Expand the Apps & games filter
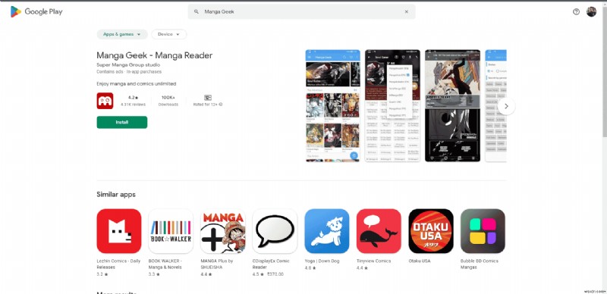607x294 pixels. tap(122, 34)
